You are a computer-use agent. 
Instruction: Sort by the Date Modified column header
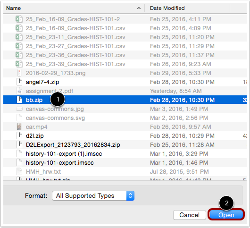(x=167, y=8)
